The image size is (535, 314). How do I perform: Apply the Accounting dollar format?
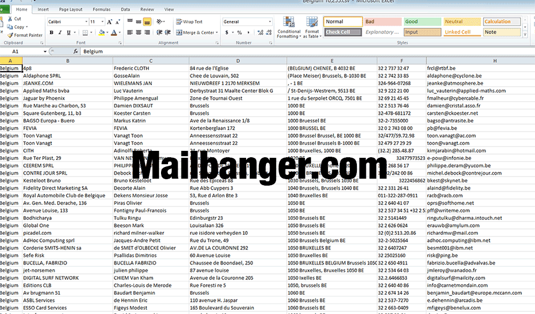[x=226, y=33]
